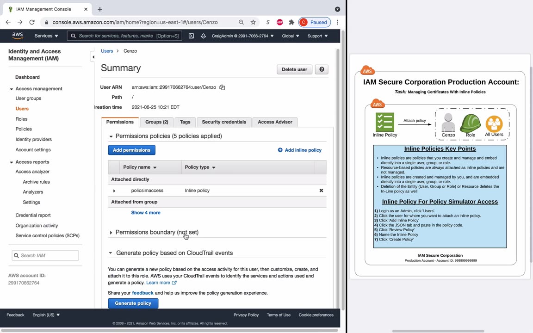Open the browser zoom magnifier icon
The image size is (533, 333).
[241, 22]
